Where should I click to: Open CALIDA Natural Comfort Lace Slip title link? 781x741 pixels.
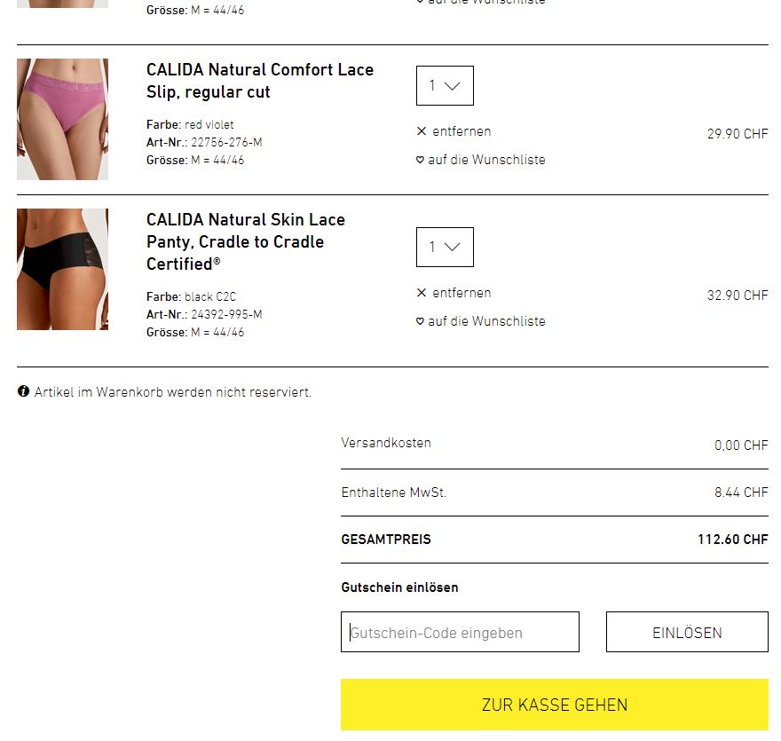click(259, 81)
